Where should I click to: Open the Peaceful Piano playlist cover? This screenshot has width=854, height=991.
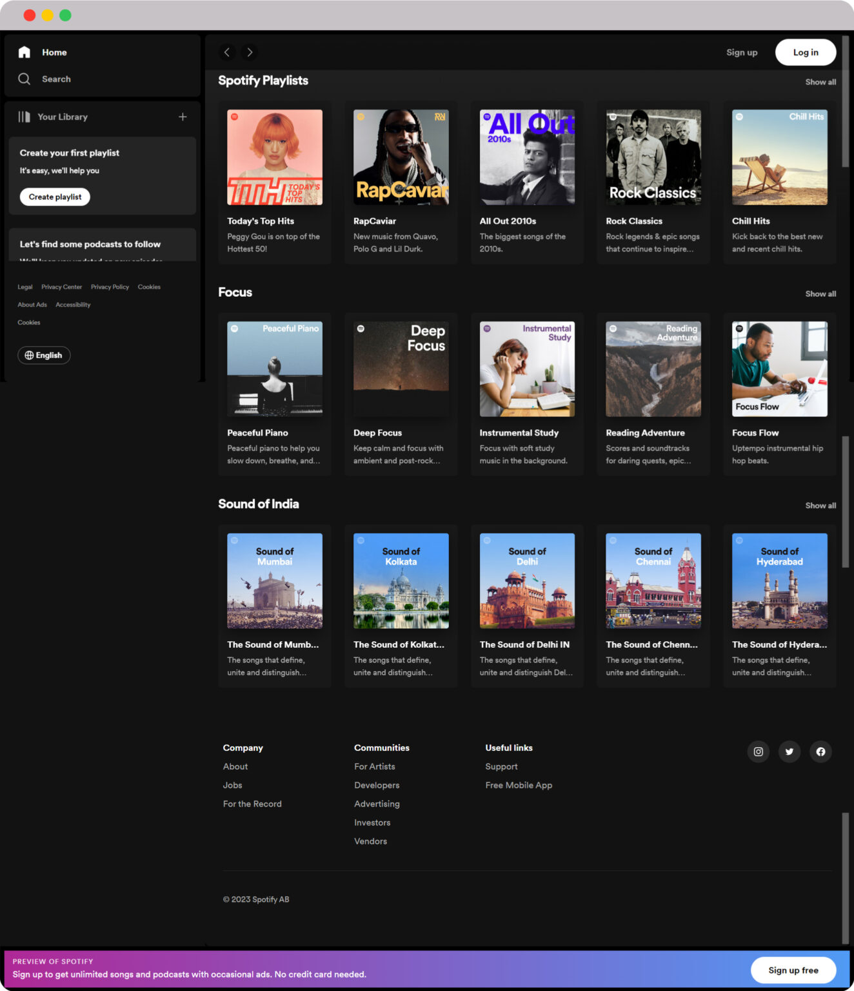(274, 368)
